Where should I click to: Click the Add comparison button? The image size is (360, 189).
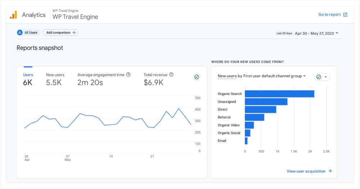[60, 32]
